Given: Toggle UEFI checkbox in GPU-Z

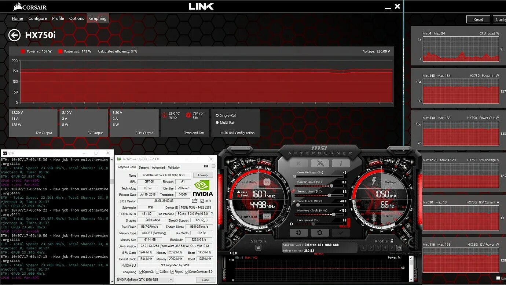Looking at the screenshot, I should 202,201.
